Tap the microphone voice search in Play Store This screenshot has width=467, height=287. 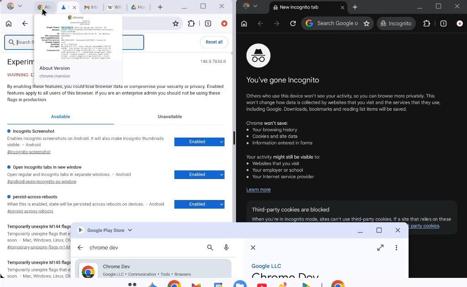click(226, 248)
